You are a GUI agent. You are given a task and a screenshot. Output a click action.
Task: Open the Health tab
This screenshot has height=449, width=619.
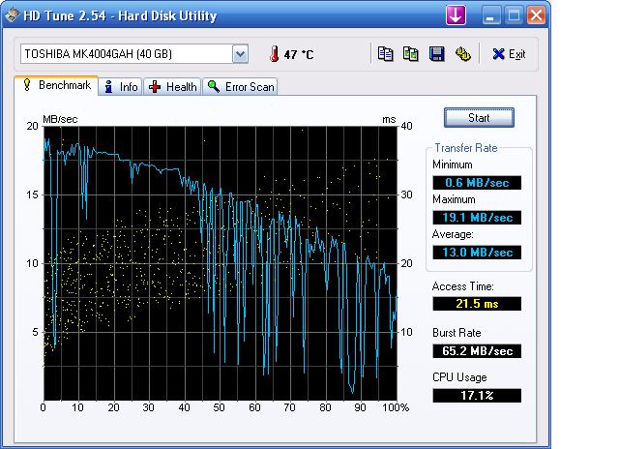click(172, 87)
